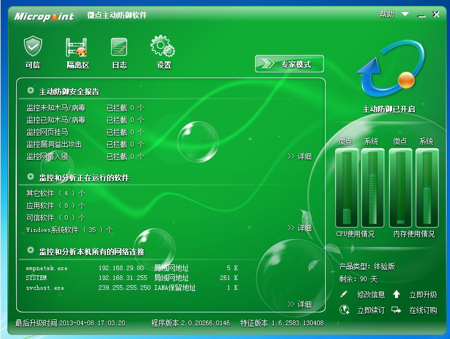The image size is (450, 339).
Task: Select the SYSTEM connection row
Action: pyautogui.click(x=132, y=278)
